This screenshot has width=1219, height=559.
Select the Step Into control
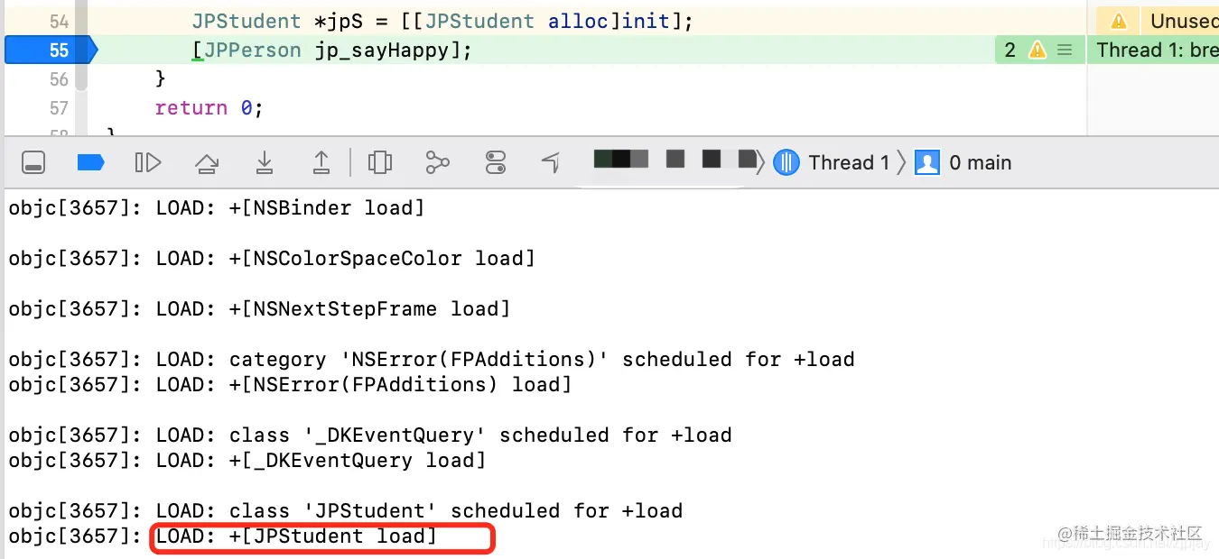(265, 162)
